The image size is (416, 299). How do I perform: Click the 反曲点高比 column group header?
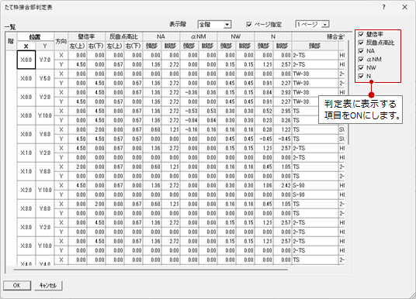click(124, 36)
